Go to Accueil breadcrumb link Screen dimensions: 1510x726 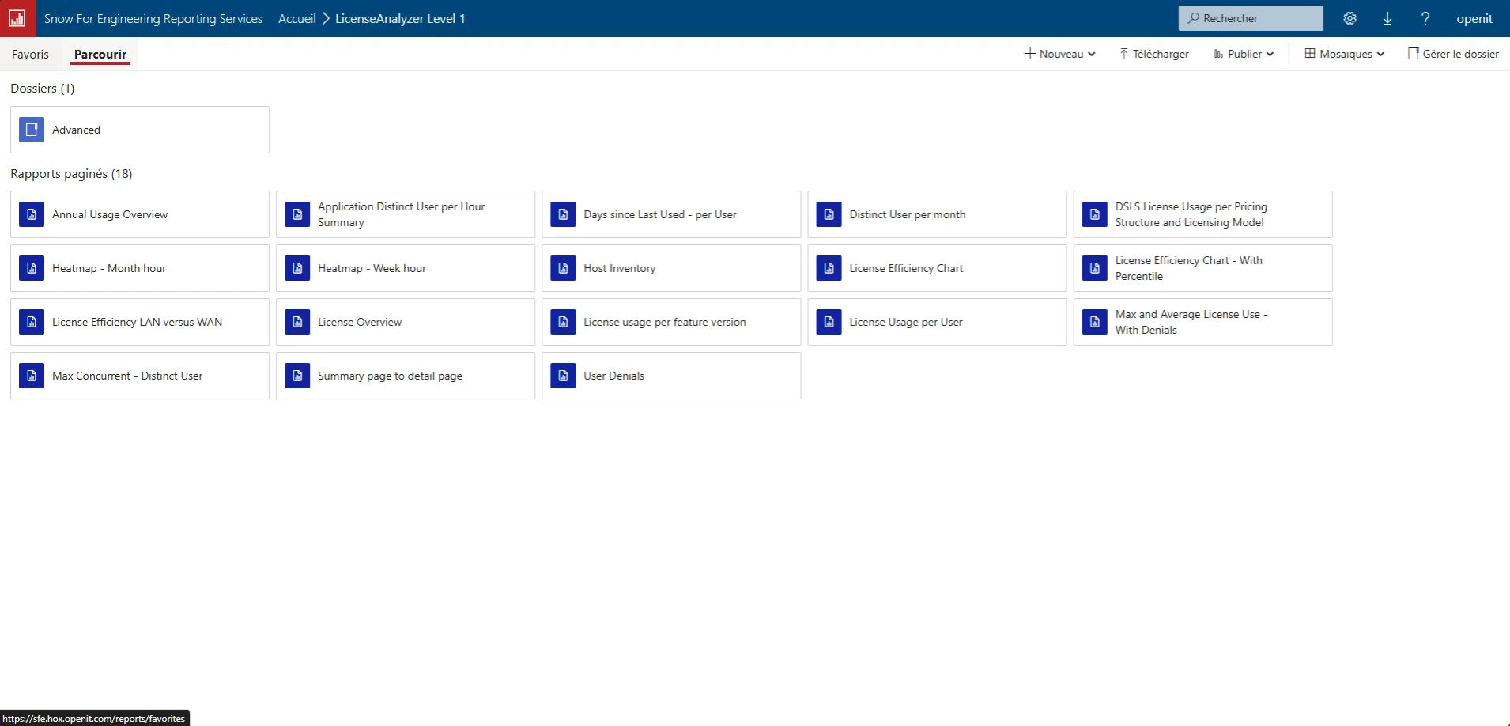(297, 18)
